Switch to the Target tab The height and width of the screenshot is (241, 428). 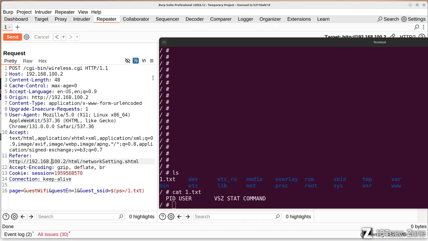[x=41, y=19]
